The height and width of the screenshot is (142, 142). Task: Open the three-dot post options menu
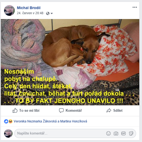click(x=135, y=7)
